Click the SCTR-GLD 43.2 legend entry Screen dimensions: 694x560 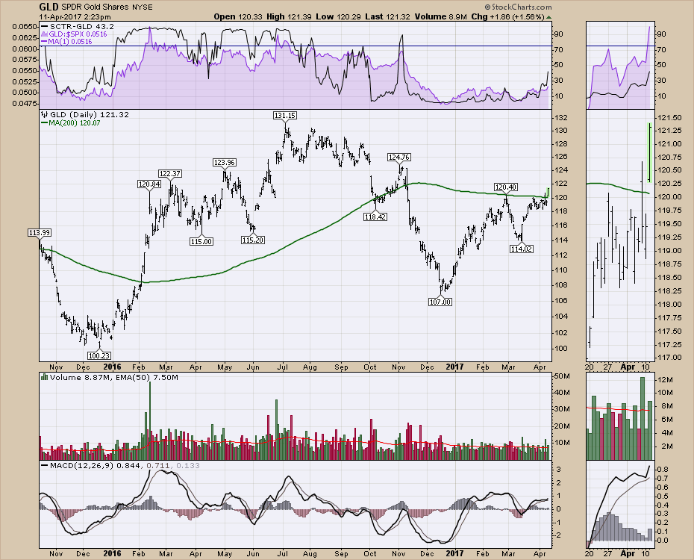coord(77,27)
